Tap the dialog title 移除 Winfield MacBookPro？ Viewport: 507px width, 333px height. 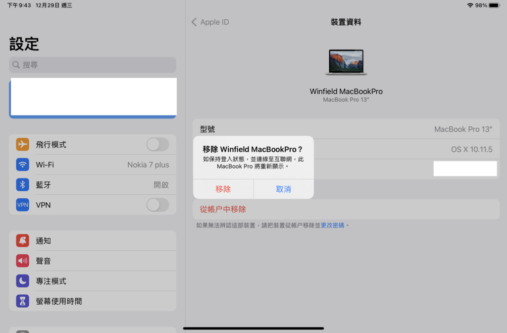253,149
